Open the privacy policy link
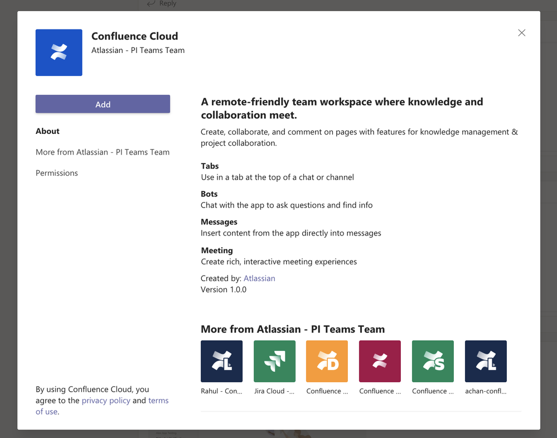 click(x=106, y=401)
